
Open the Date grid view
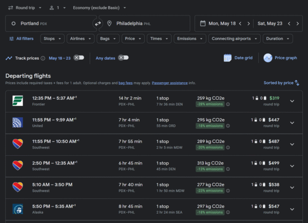click(238, 58)
